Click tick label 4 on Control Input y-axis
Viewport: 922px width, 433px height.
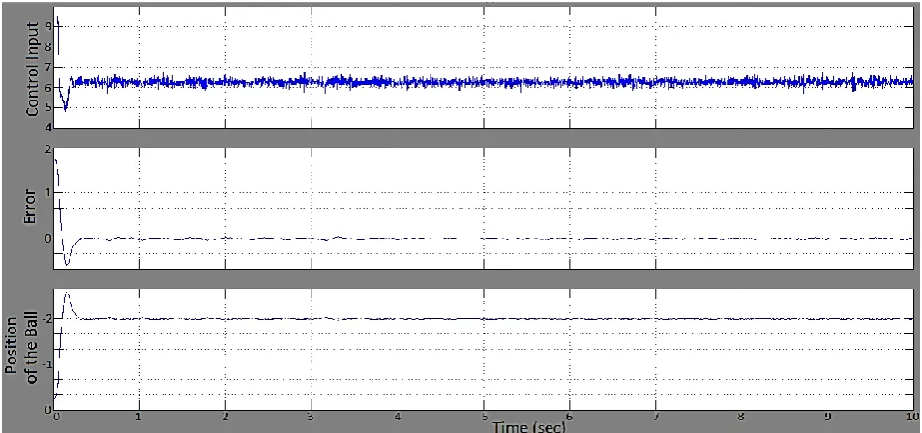48,127
